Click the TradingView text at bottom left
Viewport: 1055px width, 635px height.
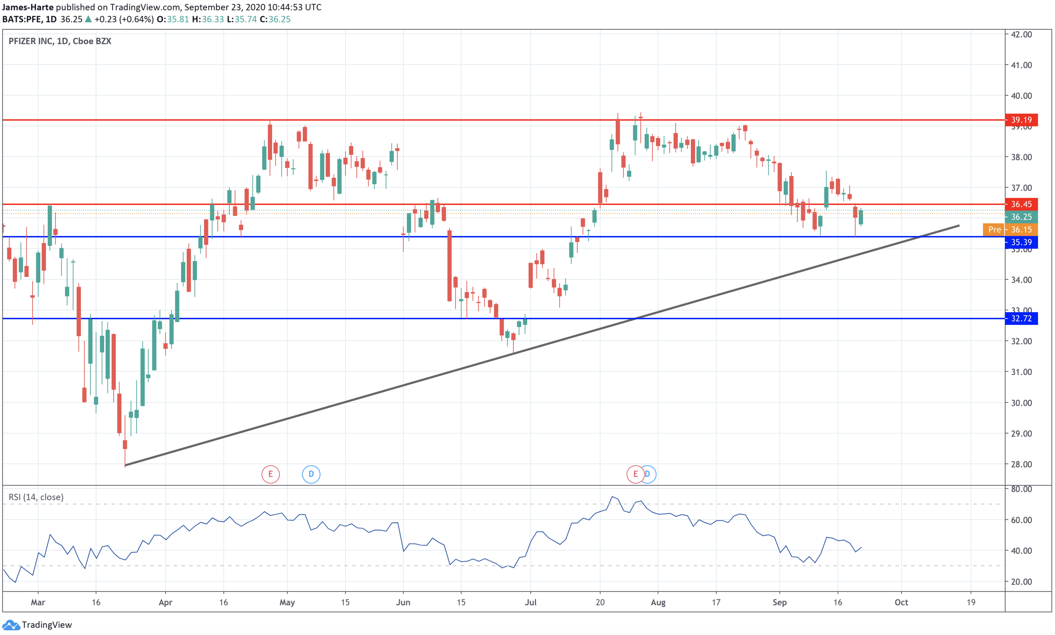(47, 625)
